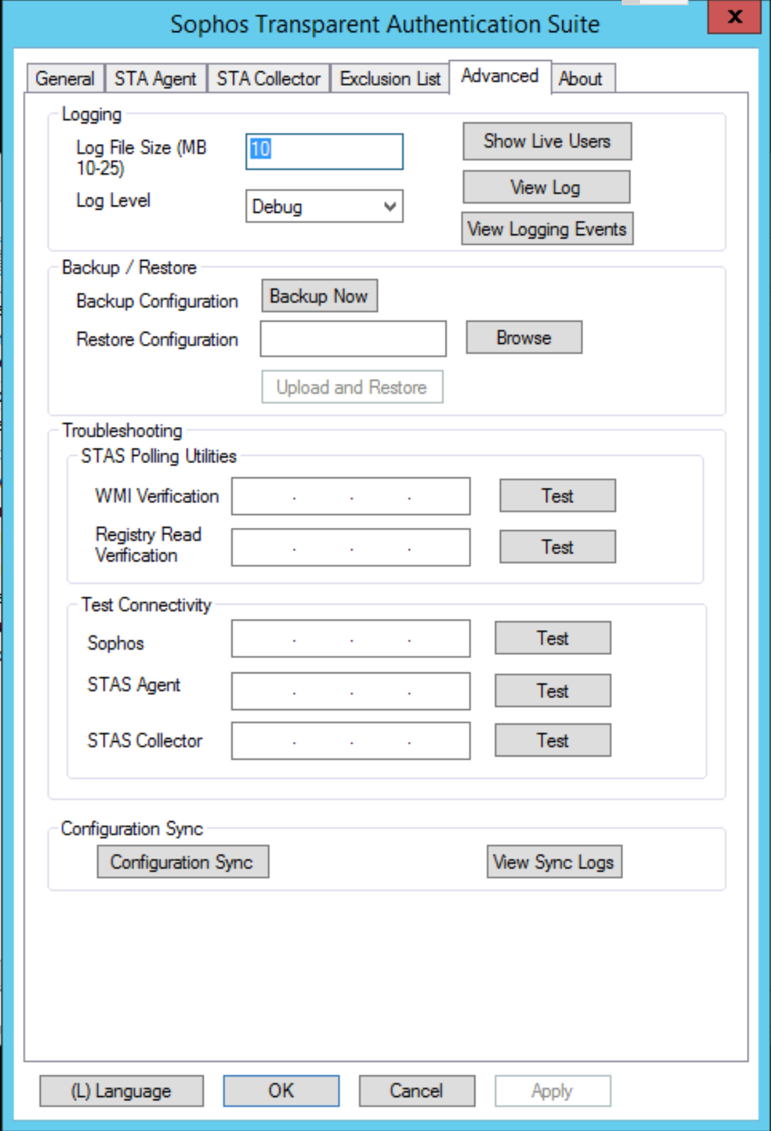Click View Logging Events button

(547, 229)
